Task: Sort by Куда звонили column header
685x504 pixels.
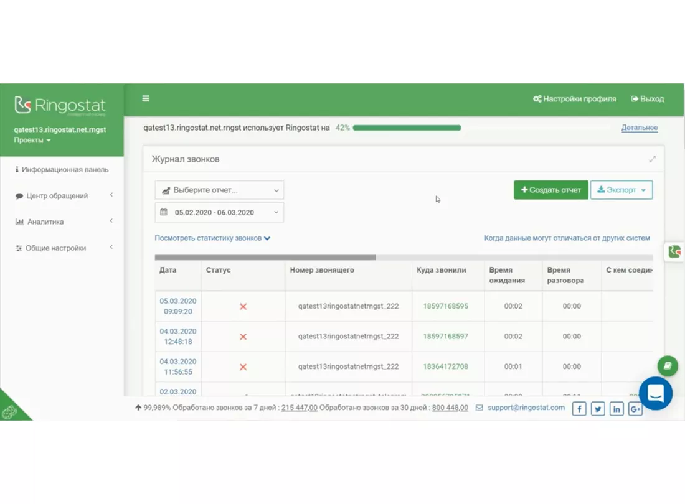Action: (x=442, y=270)
